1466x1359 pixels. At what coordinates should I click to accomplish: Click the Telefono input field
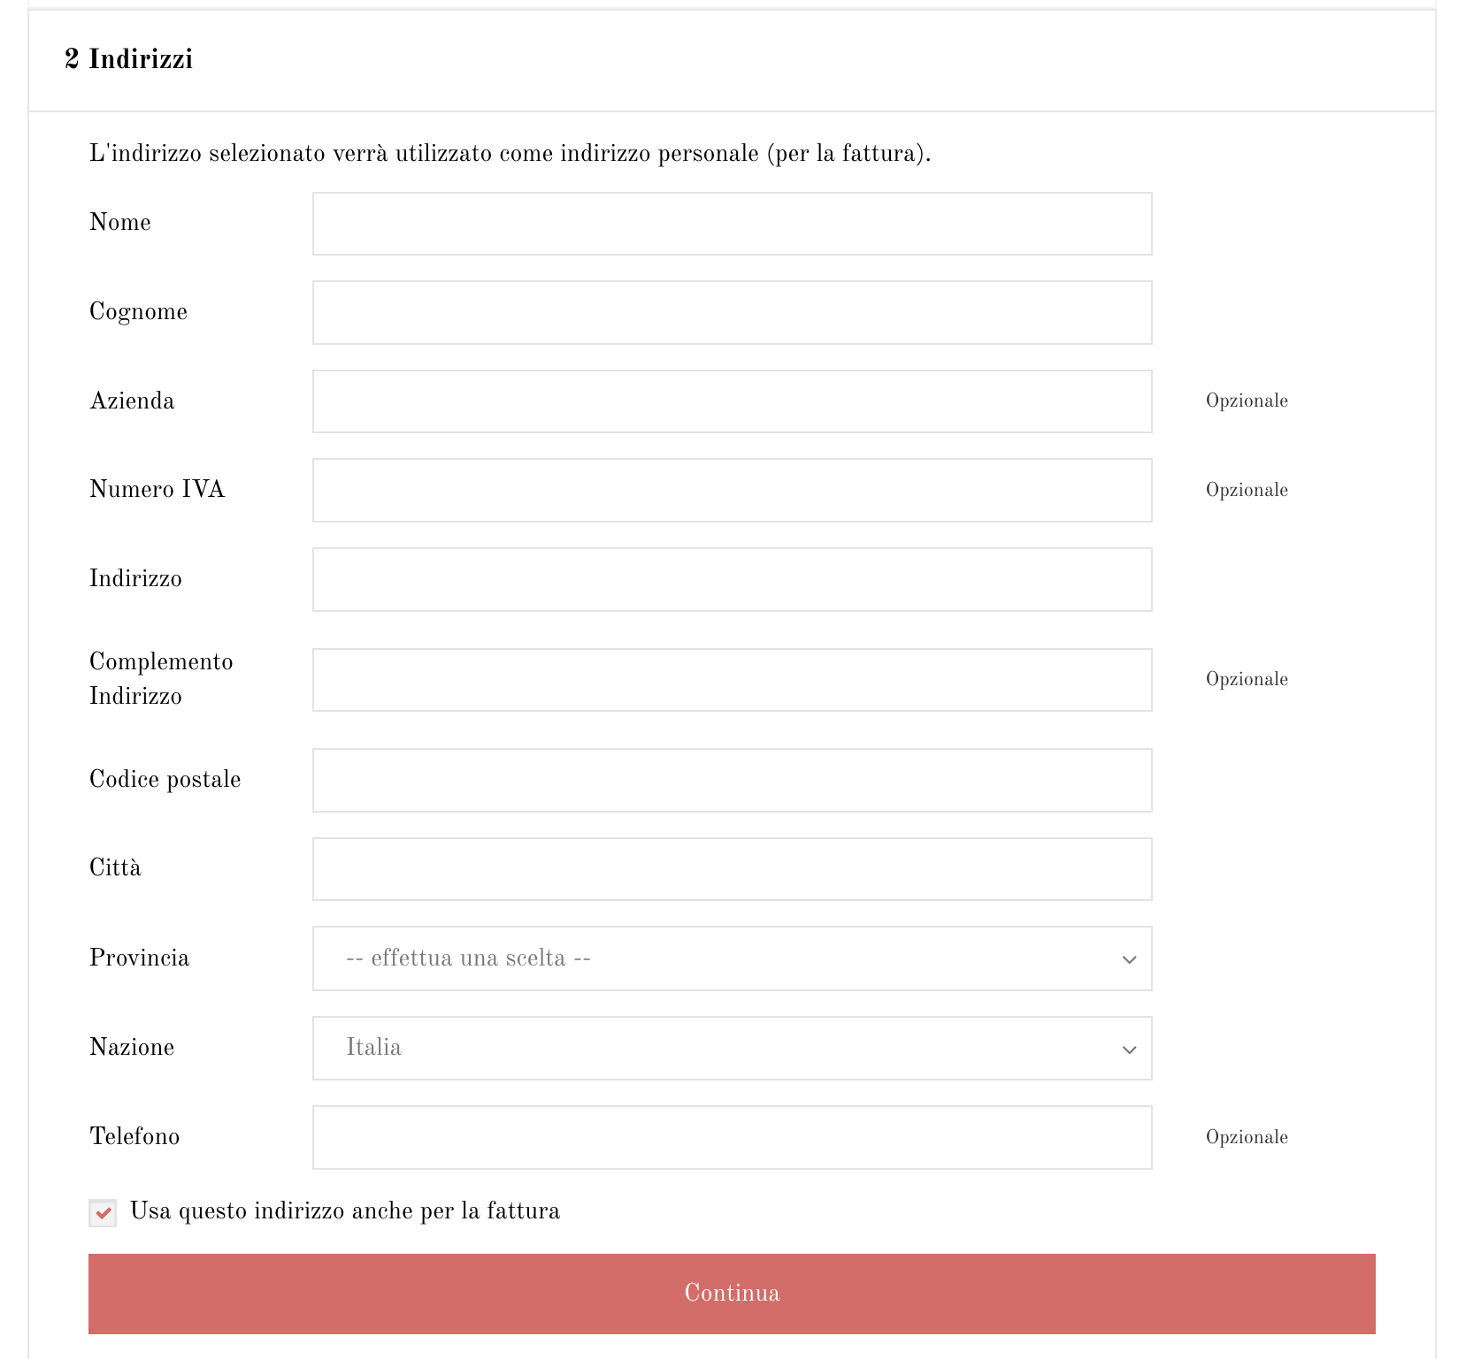732,1138
